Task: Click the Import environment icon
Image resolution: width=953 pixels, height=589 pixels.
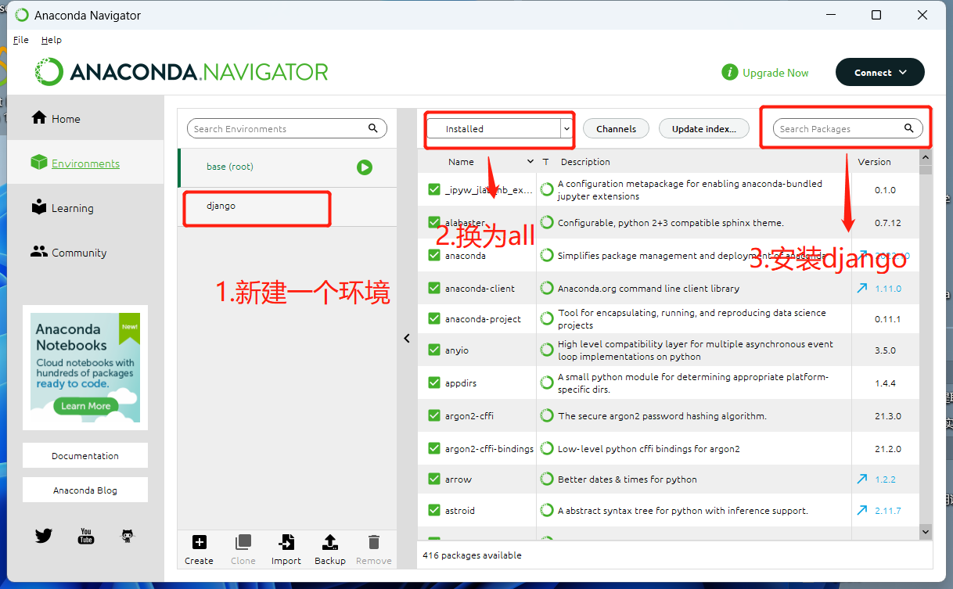Action: point(286,542)
